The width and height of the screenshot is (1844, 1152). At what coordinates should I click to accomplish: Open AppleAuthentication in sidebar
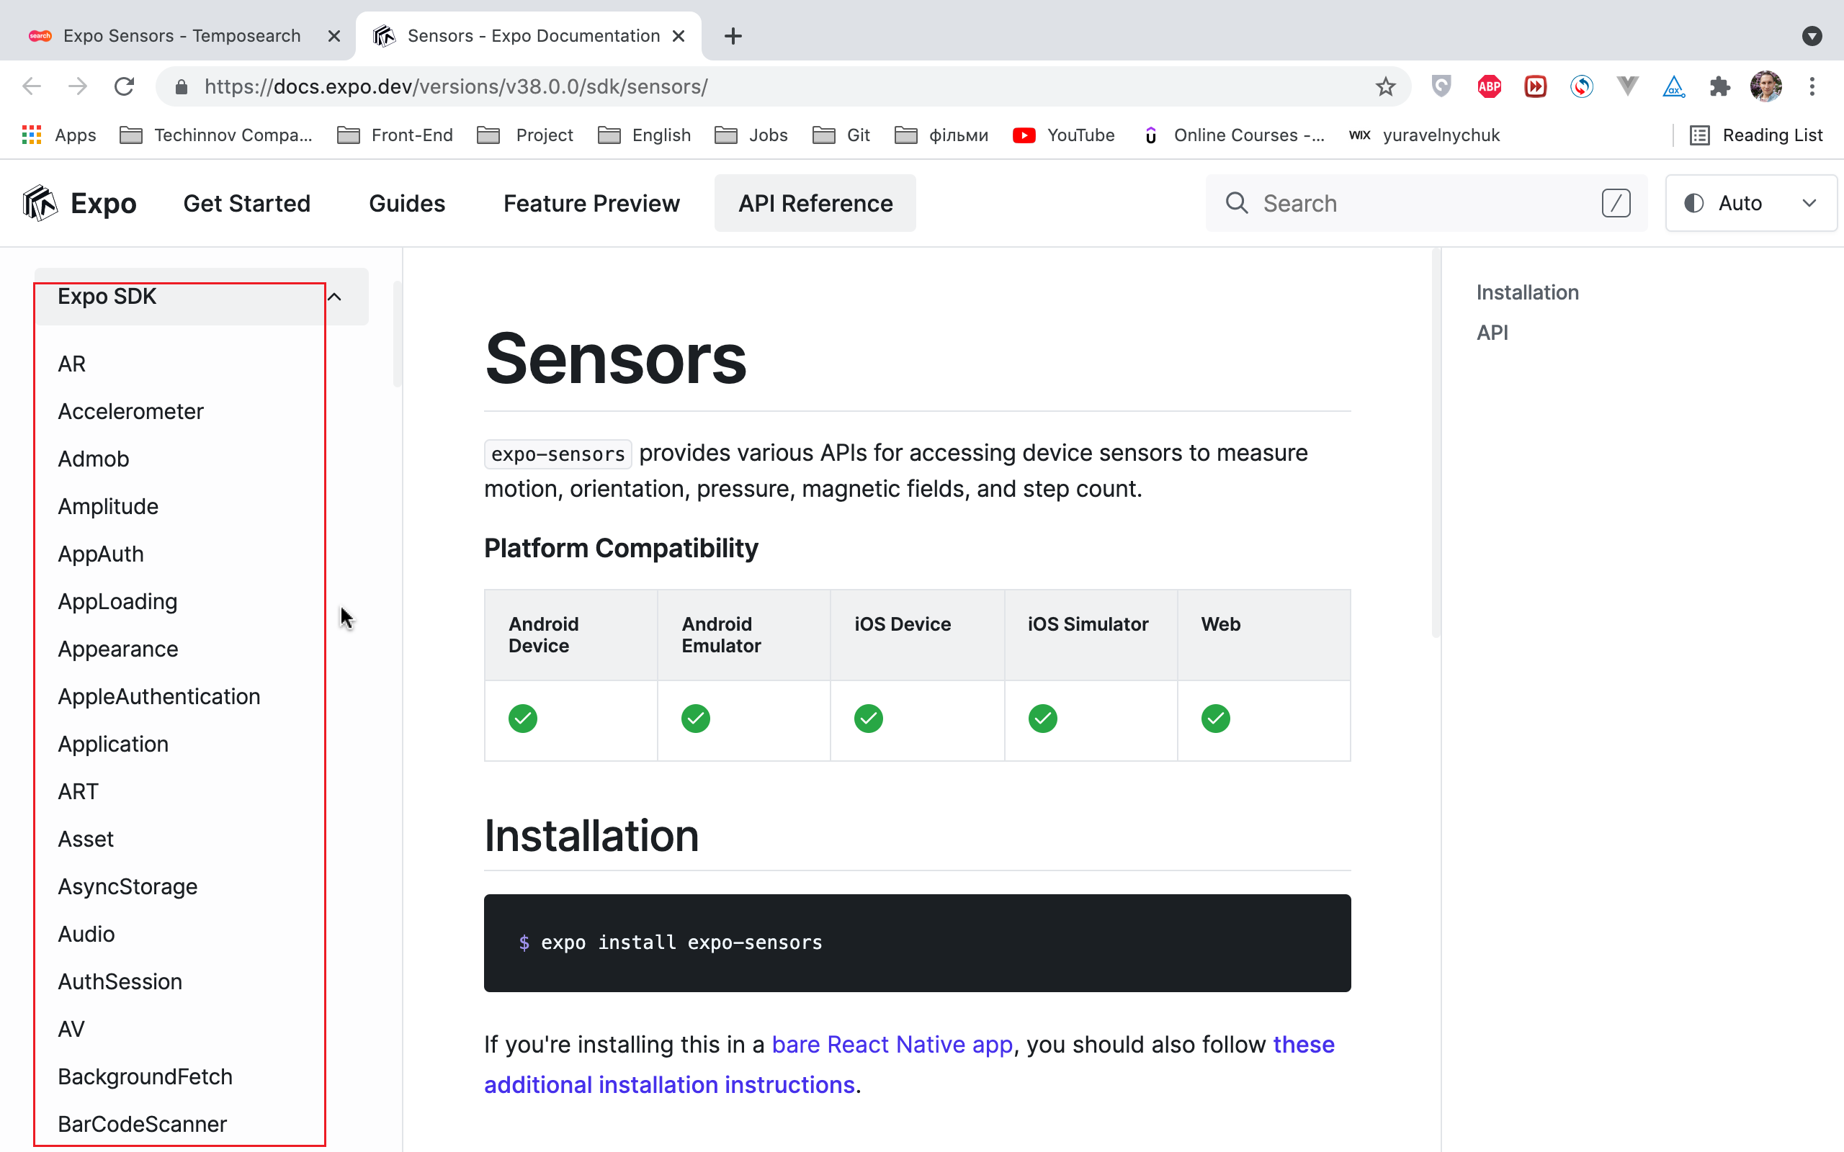tap(159, 696)
